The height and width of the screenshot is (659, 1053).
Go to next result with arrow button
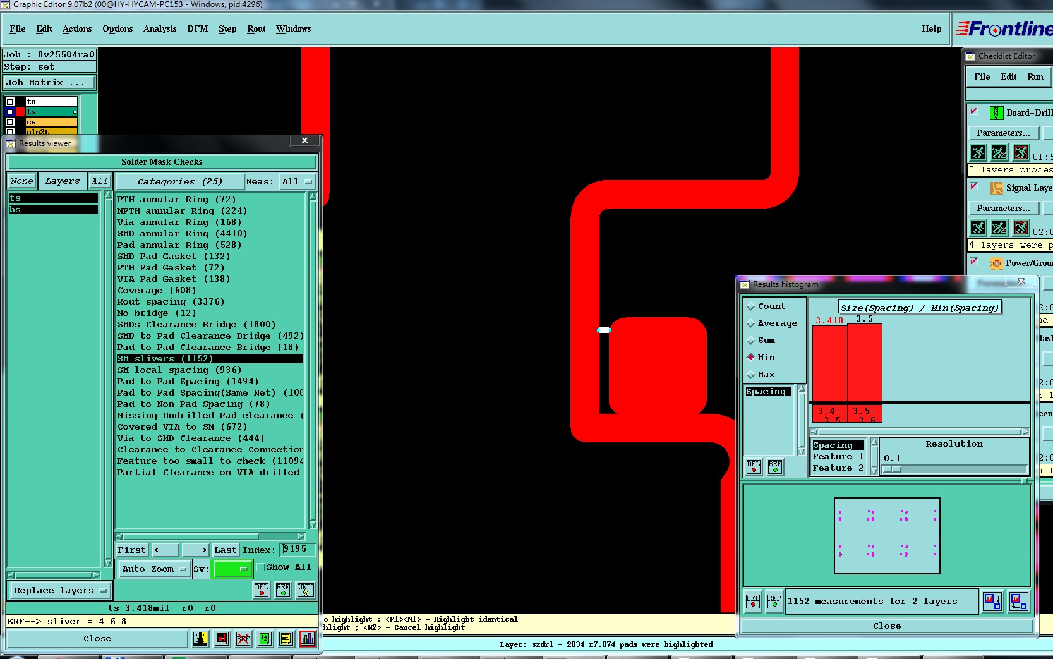196,550
